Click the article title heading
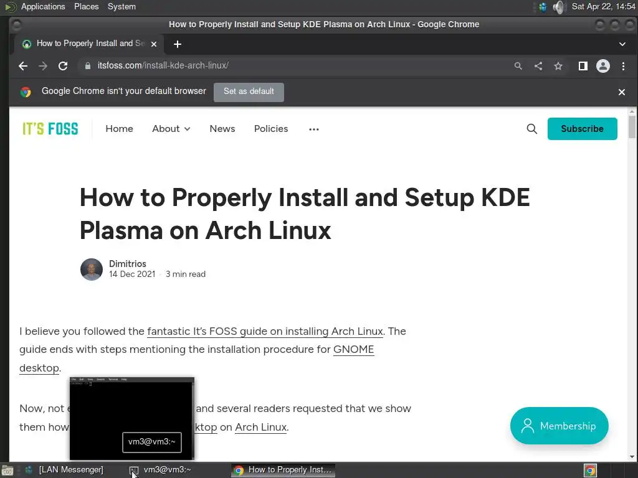 305,214
